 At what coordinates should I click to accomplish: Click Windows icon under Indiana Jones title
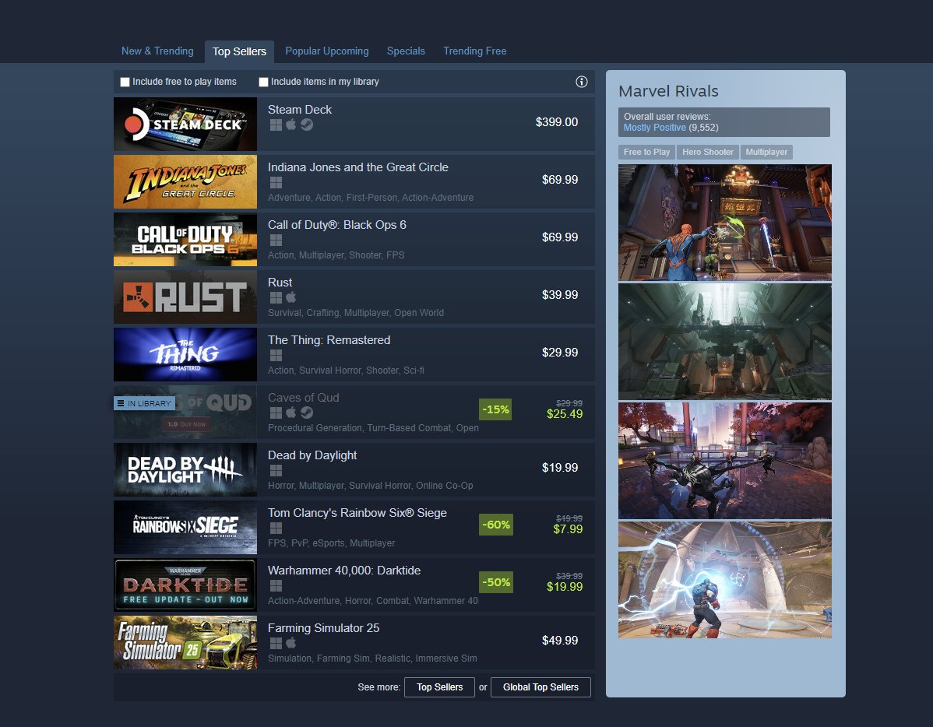(x=276, y=183)
